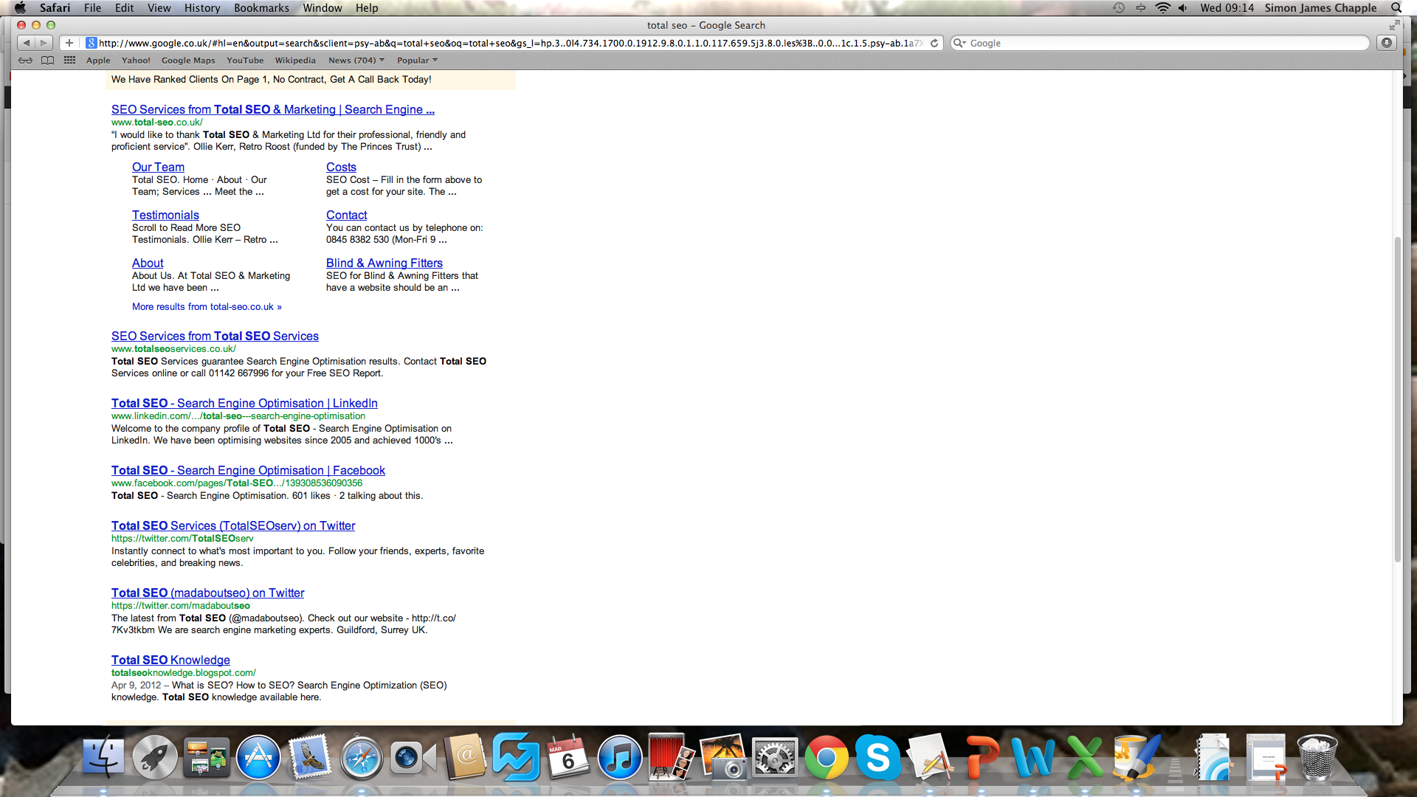1417x797 pixels.
Task: Open the History menu
Action: pos(202,7)
